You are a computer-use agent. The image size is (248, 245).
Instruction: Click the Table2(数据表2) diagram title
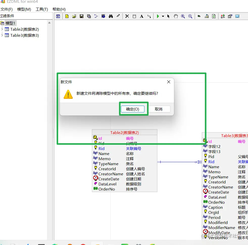click(125, 133)
